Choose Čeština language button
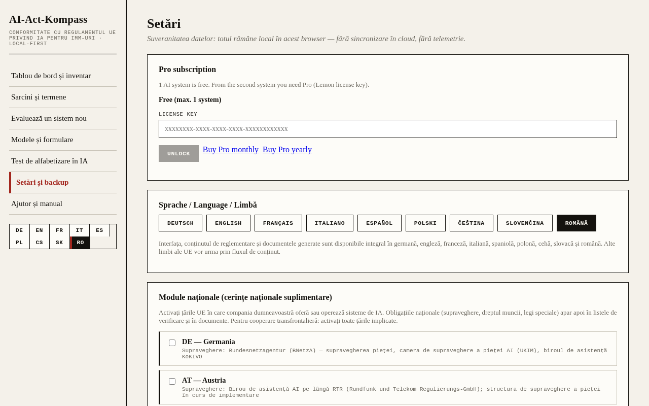This screenshot has height=406, width=649. tap(472, 223)
